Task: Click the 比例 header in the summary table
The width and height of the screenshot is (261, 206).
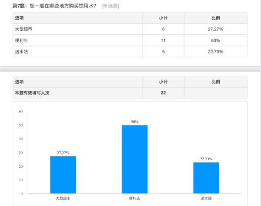Action: click(x=216, y=81)
